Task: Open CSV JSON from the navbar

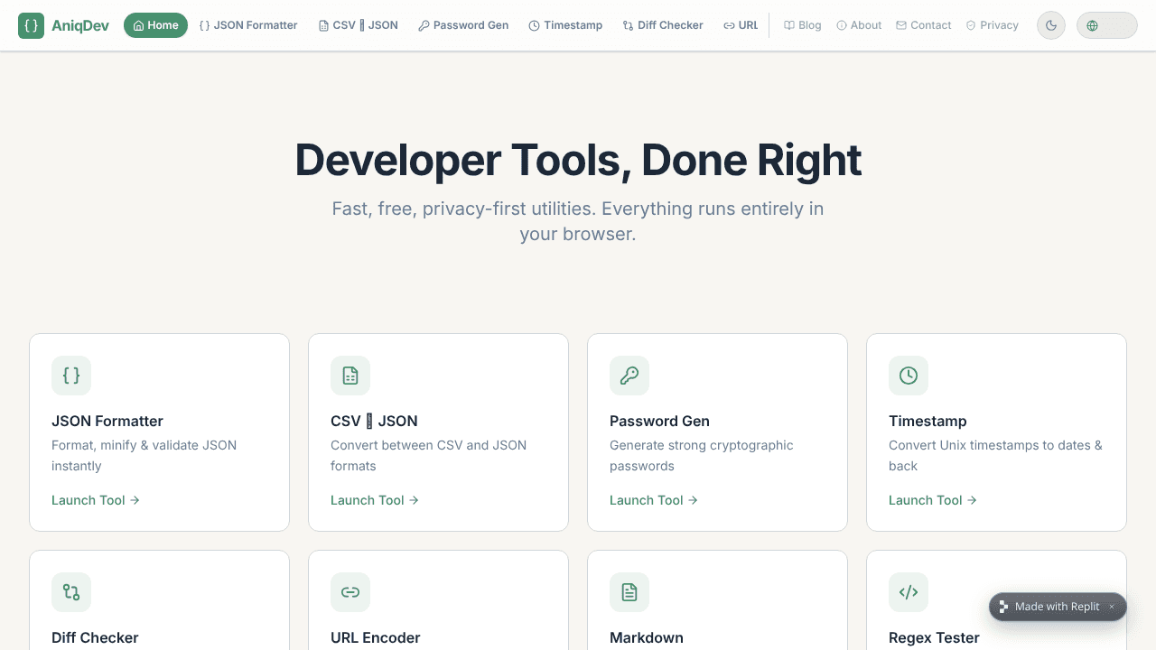Action: click(x=359, y=25)
